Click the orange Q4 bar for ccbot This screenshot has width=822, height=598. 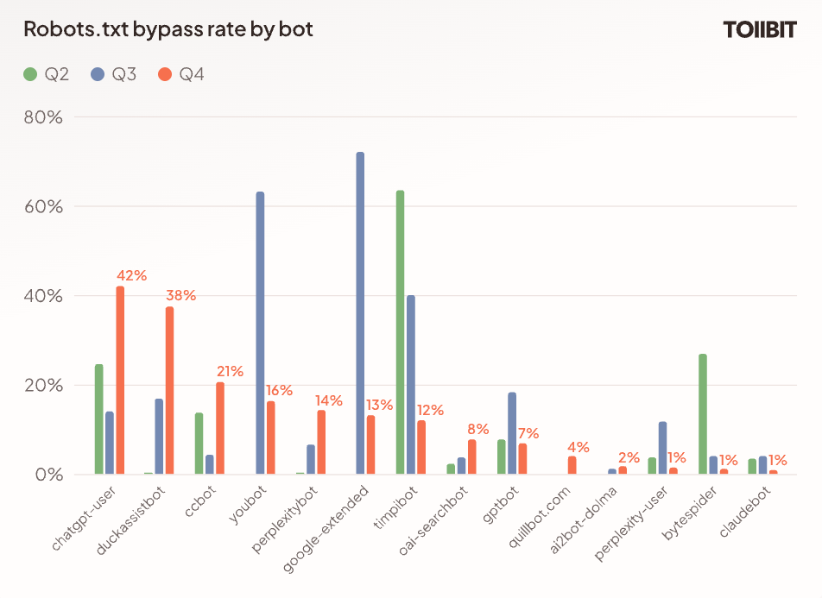(x=220, y=428)
